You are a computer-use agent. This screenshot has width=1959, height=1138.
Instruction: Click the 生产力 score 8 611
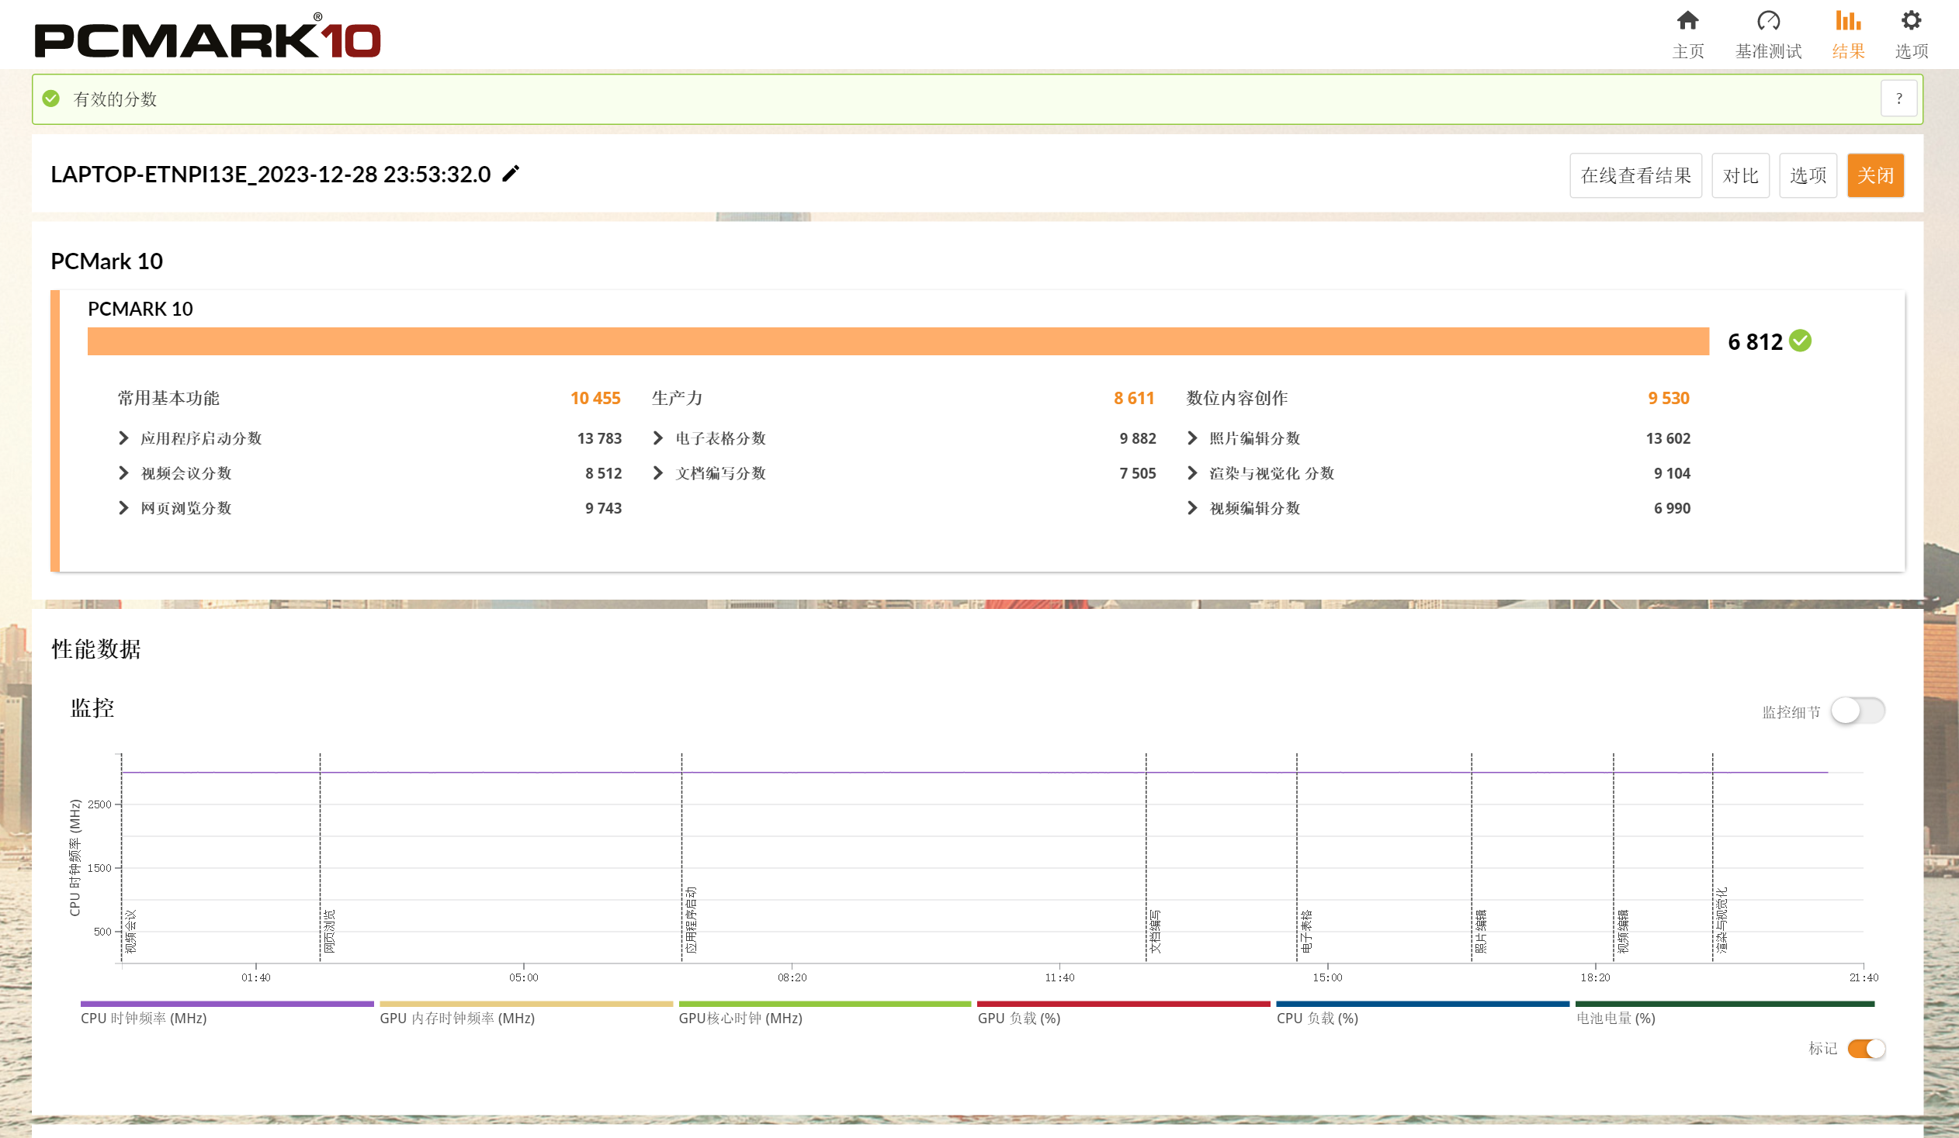(x=1134, y=398)
